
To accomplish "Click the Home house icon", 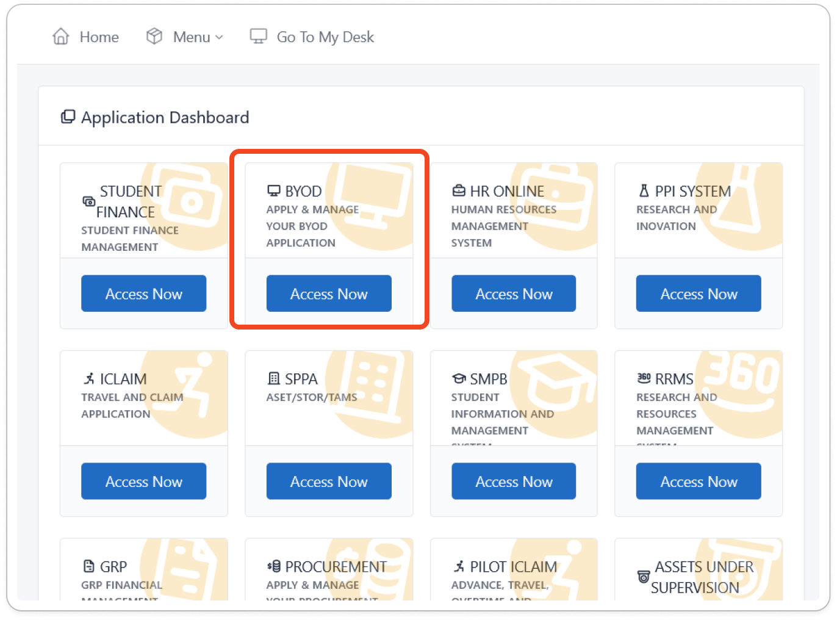I will 61,37.
